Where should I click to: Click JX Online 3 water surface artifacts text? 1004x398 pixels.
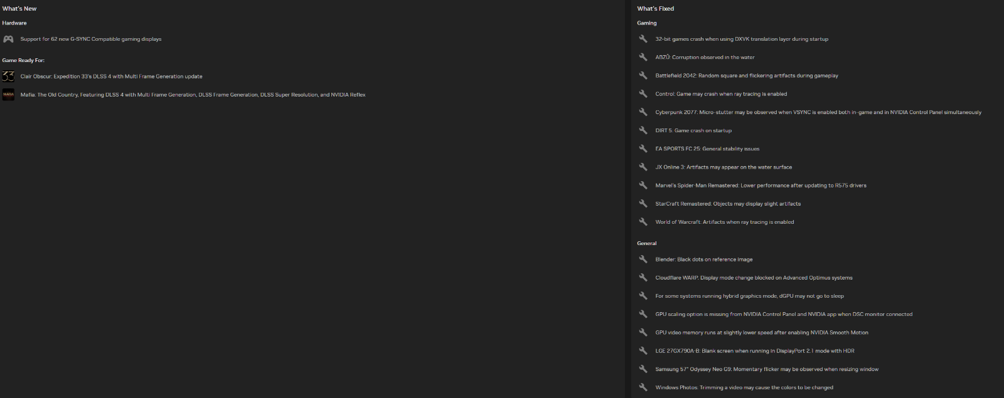(x=724, y=167)
